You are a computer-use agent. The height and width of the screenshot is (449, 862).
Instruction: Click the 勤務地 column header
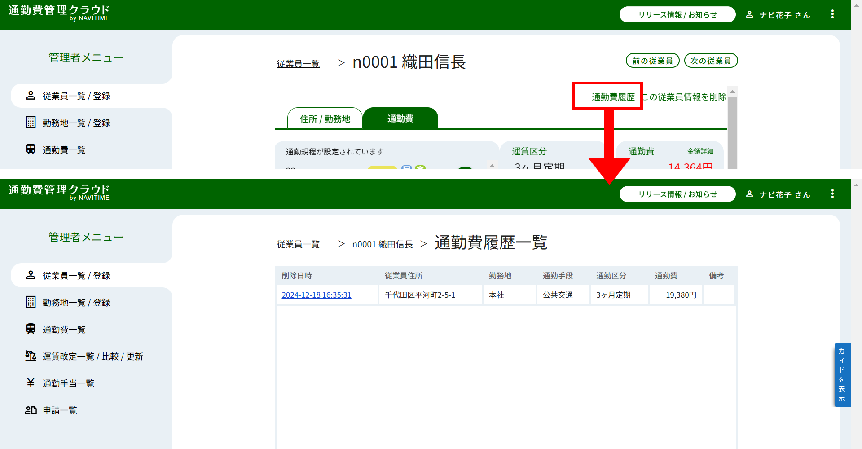(x=500, y=276)
